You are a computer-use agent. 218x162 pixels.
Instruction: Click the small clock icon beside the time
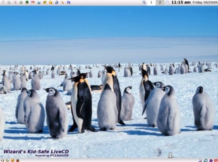point(167,2)
